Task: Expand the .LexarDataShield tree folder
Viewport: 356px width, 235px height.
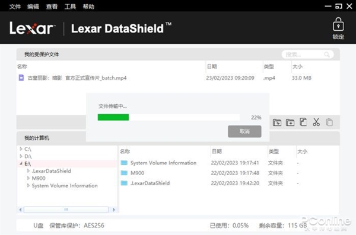Action: click(28, 170)
